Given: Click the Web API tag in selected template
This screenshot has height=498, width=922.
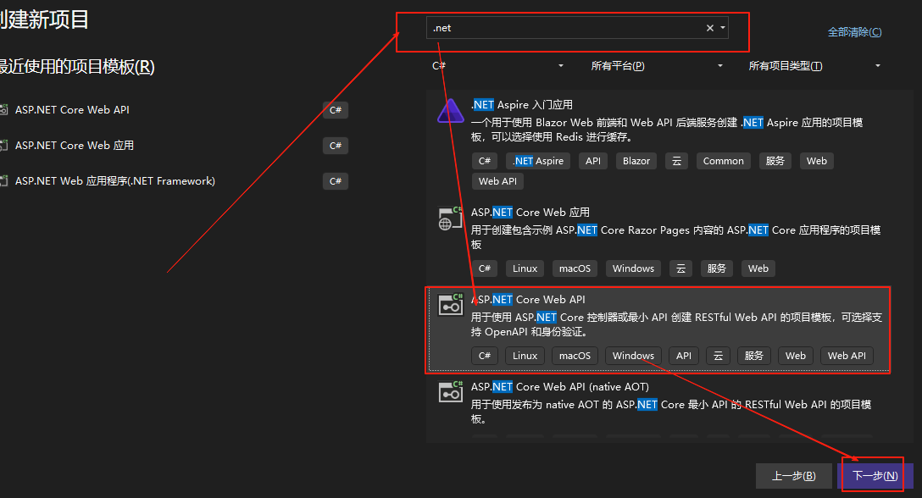Looking at the screenshot, I should [847, 356].
